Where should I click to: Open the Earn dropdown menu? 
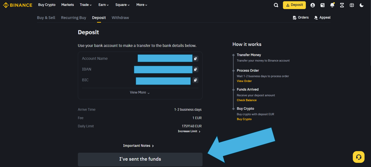[104, 5]
